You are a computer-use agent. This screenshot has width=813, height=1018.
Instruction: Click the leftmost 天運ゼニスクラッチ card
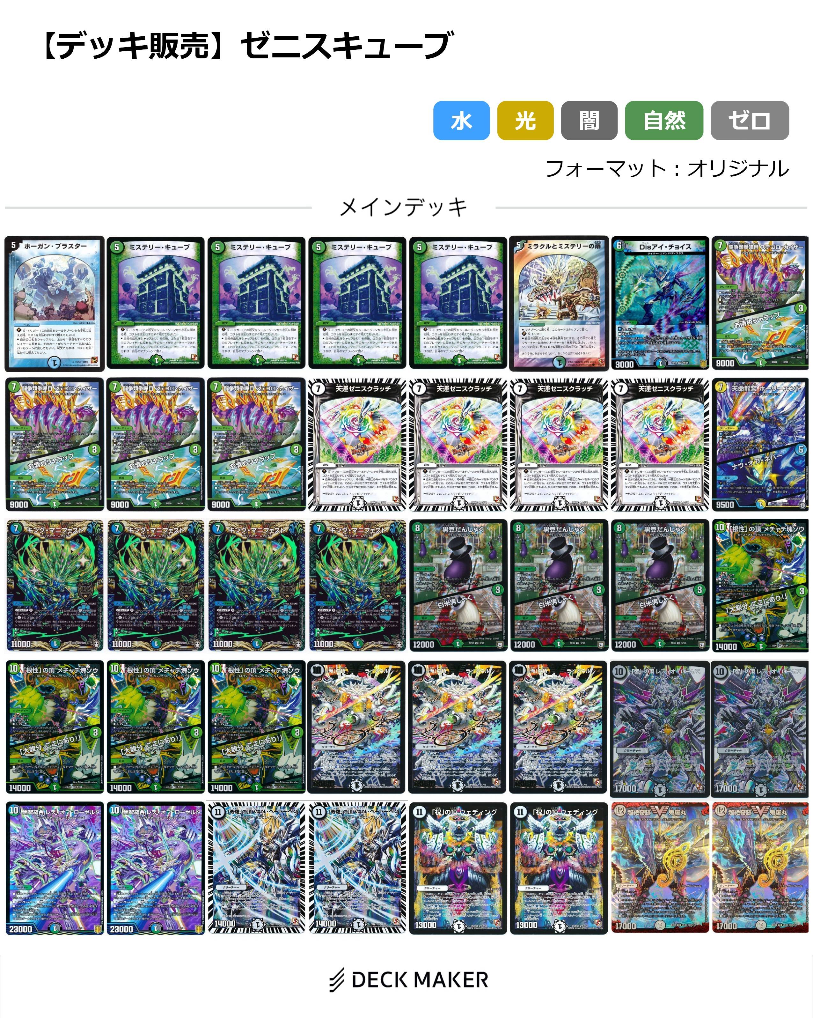tap(357, 444)
